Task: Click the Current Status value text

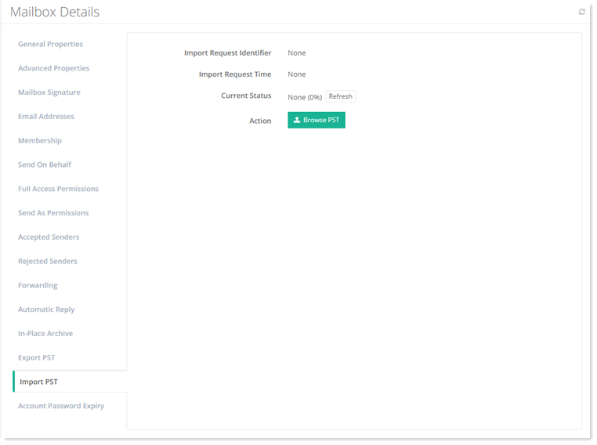Action: 304,97
